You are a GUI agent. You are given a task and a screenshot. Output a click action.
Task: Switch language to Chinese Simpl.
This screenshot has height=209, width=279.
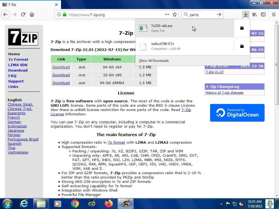[20, 104]
